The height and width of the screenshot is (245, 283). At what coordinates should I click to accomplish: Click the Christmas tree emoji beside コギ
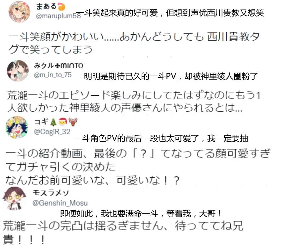(x=53, y=122)
